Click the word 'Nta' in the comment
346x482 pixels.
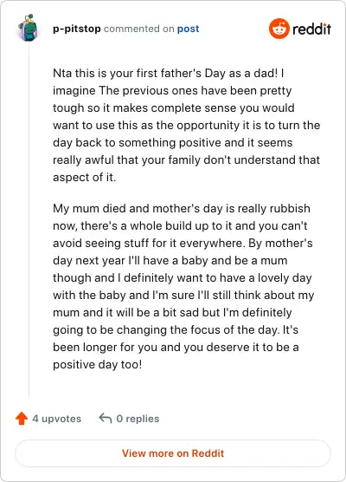[x=62, y=73]
